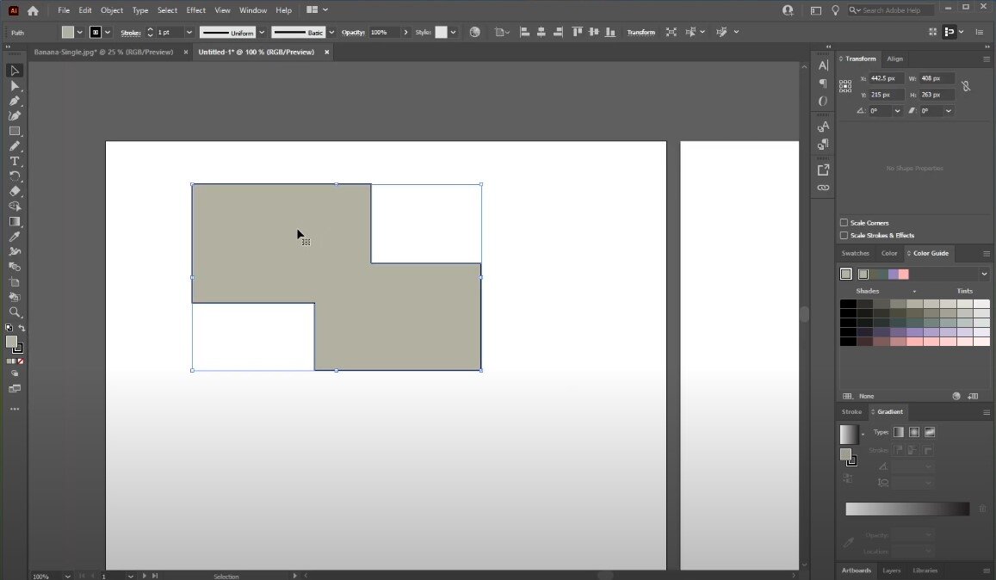Click the Transform button in control bar

click(640, 33)
